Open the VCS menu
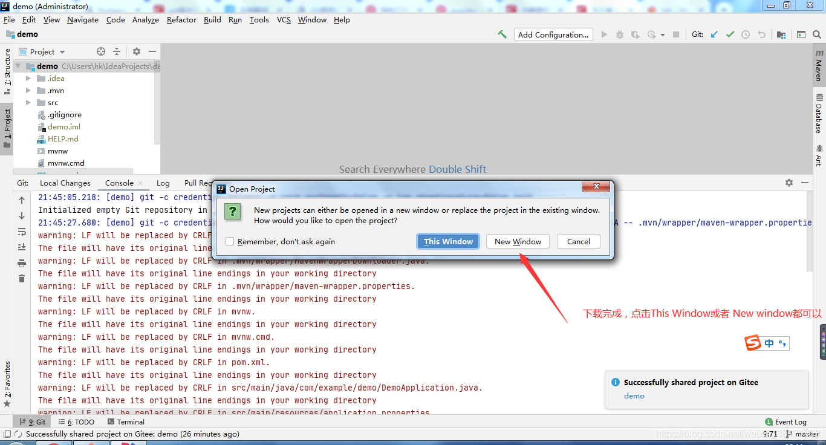 click(x=284, y=19)
